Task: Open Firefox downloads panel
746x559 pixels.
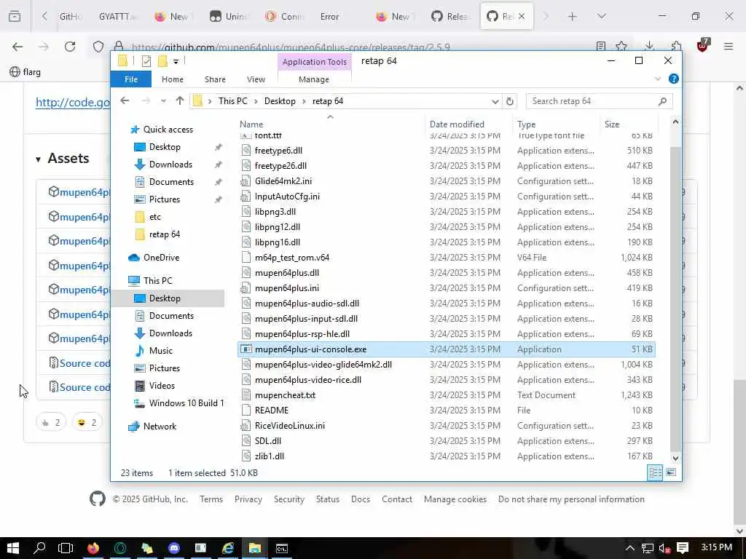Action: tap(649, 46)
